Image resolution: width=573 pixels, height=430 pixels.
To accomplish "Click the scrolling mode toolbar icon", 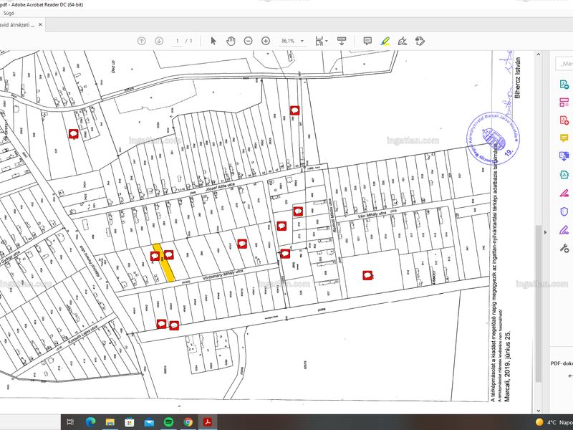I will tap(342, 41).
